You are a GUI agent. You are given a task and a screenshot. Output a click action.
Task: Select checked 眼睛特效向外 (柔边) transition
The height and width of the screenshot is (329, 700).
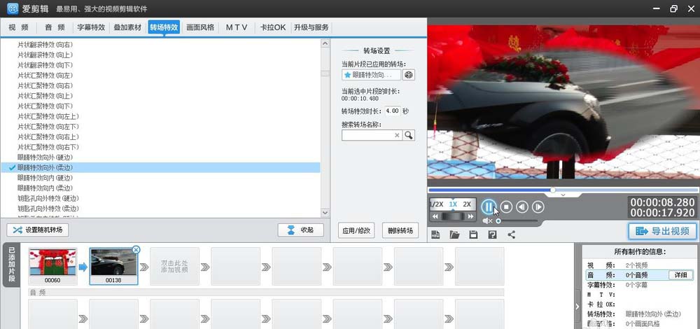coord(160,168)
